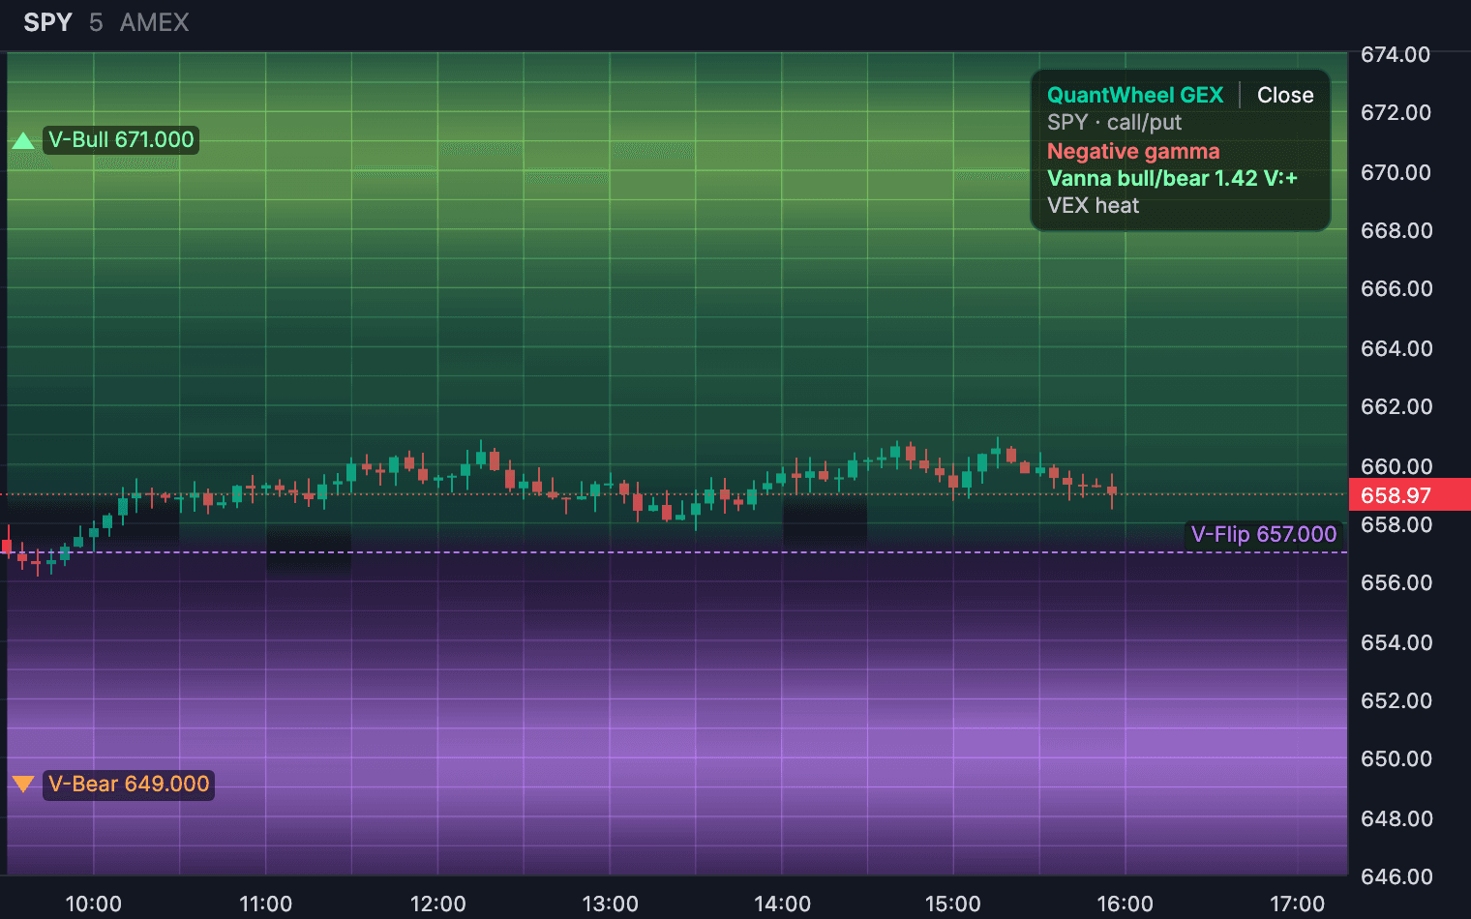Click the SPY · call/put subtitle
This screenshot has height=919, width=1471.
click(1114, 123)
